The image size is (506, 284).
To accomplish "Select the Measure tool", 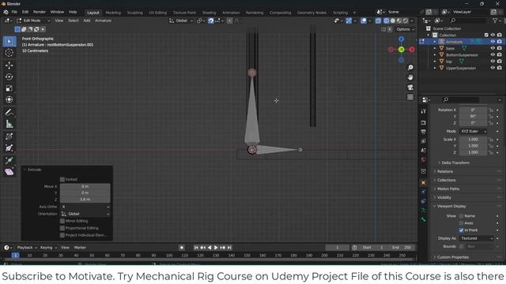I will pyautogui.click(x=9, y=124).
